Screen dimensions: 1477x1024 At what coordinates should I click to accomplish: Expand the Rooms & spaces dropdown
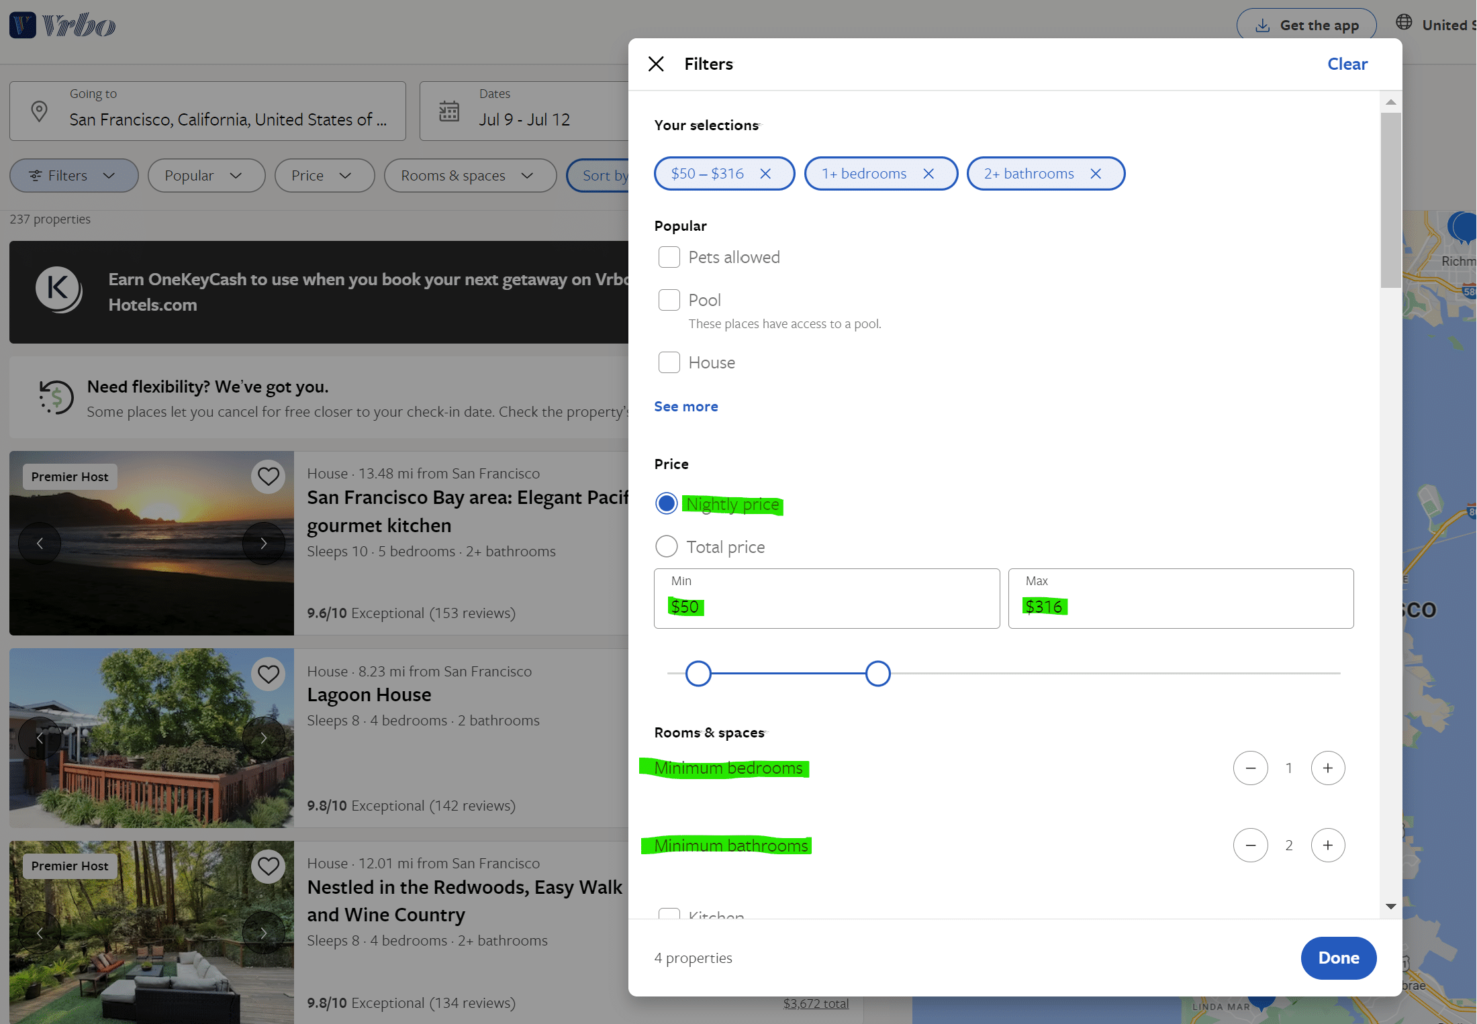tap(469, 176)
